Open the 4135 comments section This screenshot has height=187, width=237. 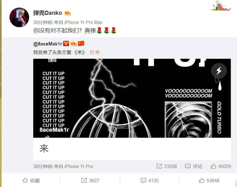150,180
